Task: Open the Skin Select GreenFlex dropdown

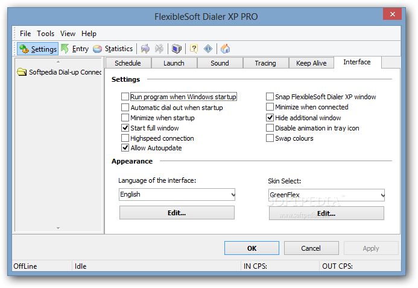Action: coord(326,195)
